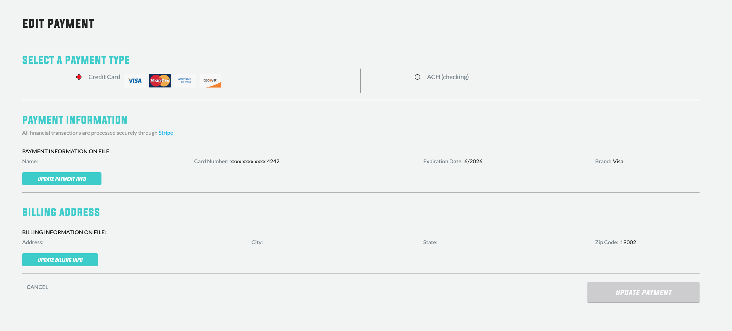Click card number ending 4242

pos(255,162)
